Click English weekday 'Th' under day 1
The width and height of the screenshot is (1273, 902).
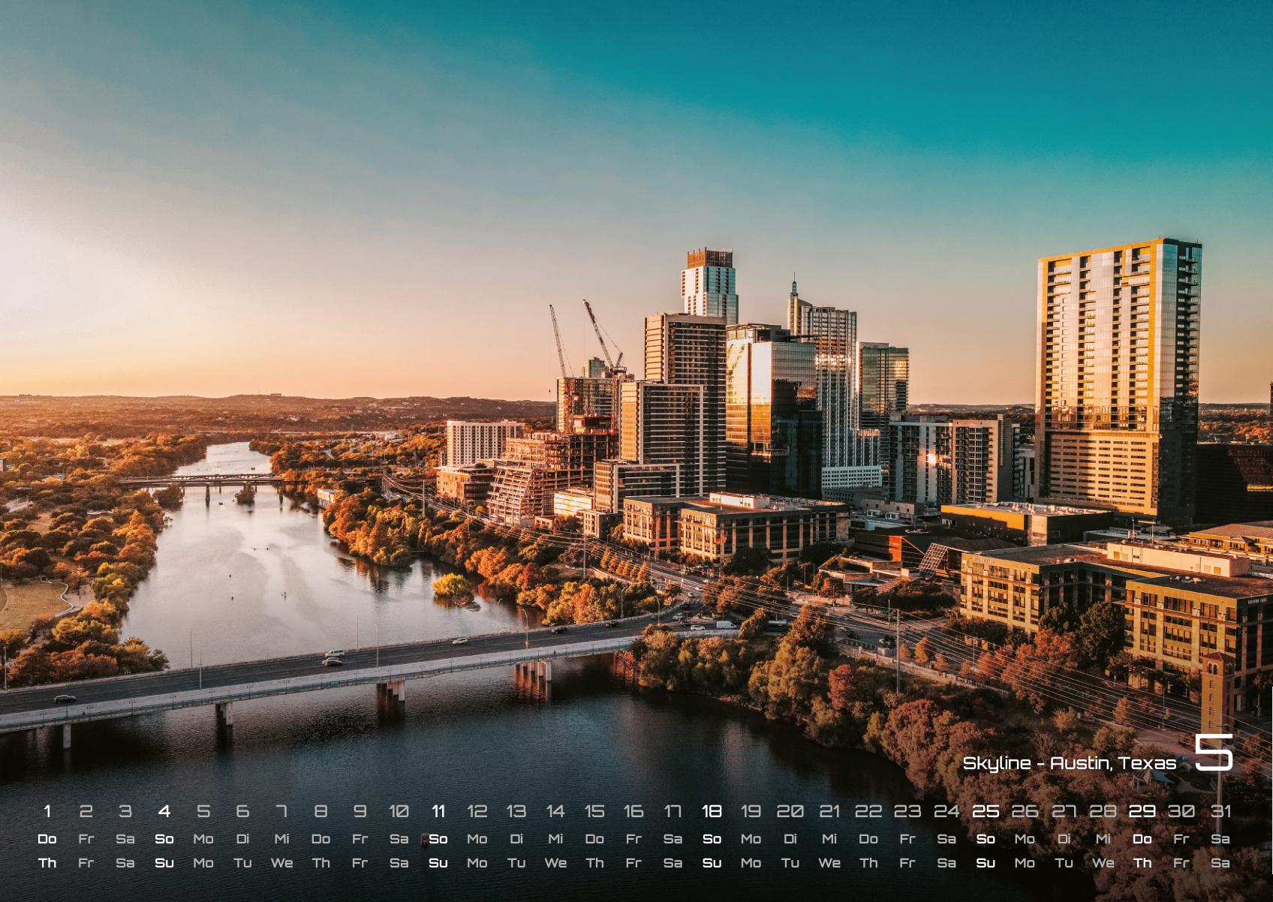(47, 863)
